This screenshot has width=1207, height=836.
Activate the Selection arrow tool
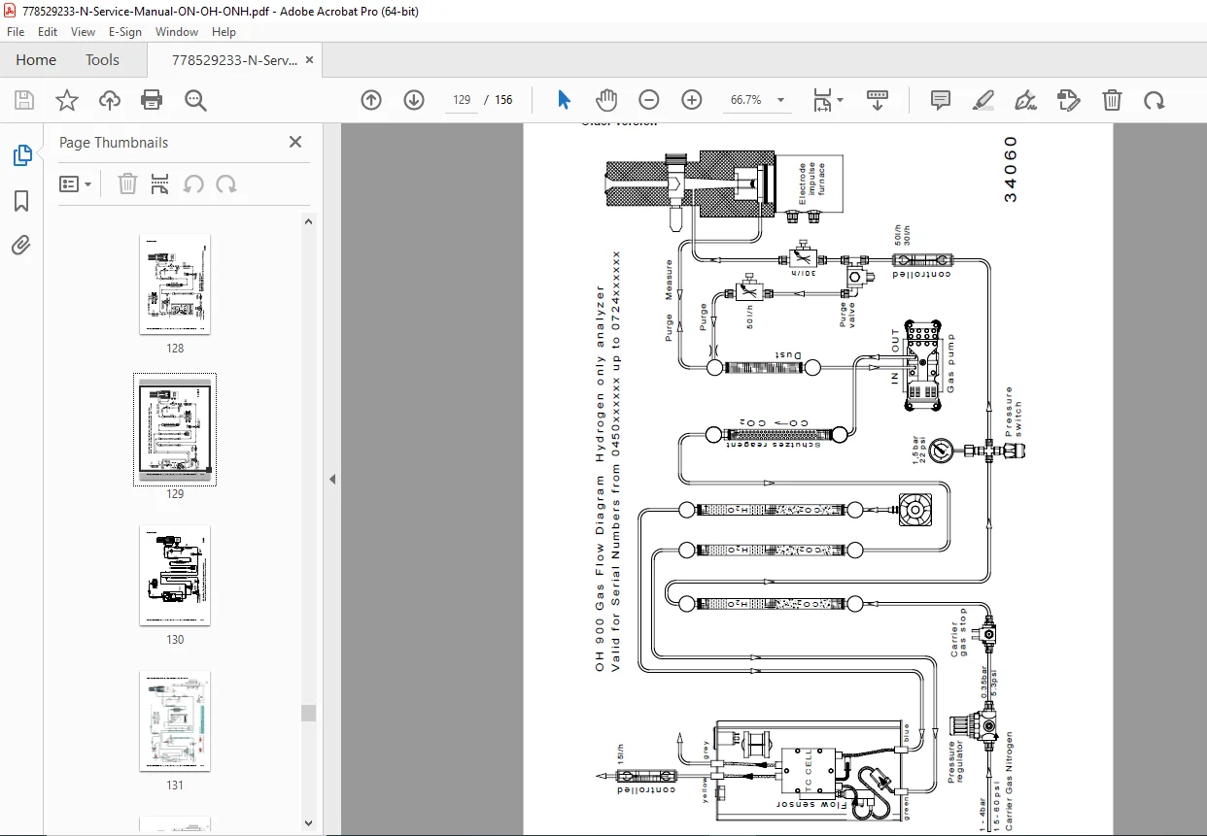564,100
